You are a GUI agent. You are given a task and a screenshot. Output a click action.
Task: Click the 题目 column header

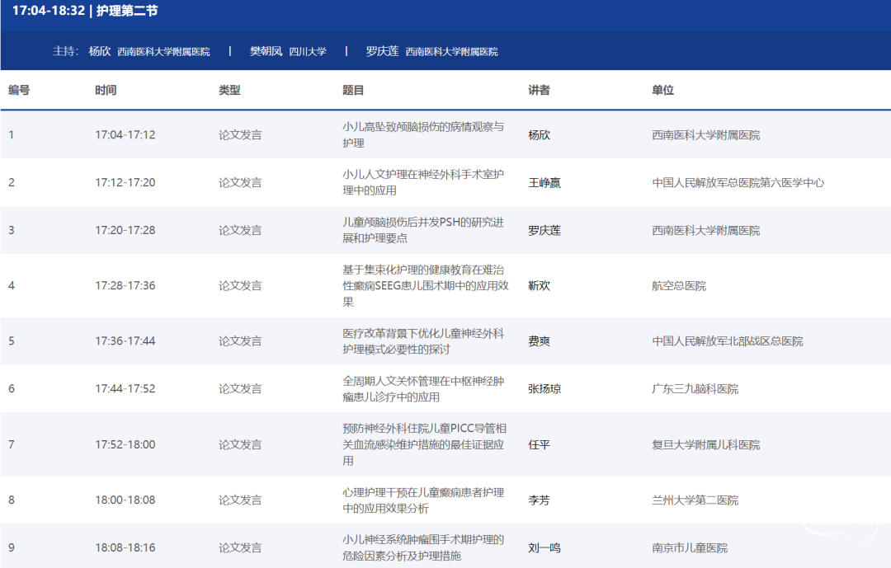(x=353, y=90)
